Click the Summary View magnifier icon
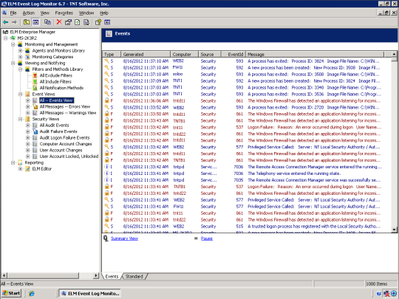 [106, 238]
